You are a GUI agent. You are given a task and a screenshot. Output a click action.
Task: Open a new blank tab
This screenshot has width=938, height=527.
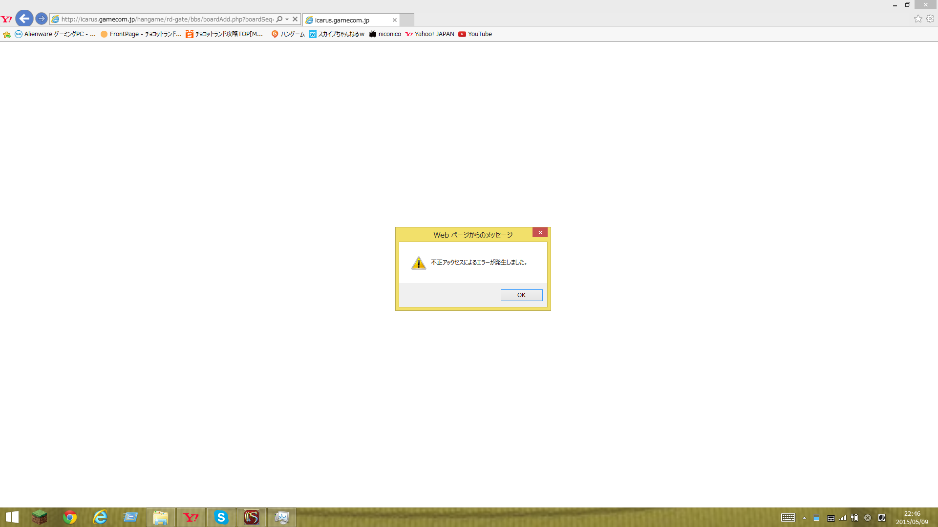[x=407, y=20]
